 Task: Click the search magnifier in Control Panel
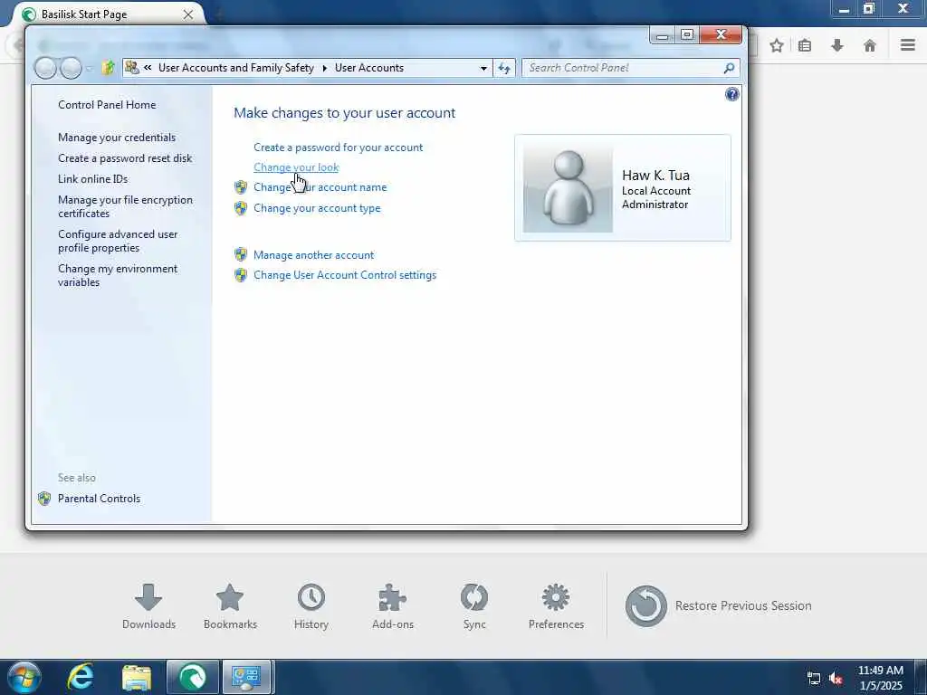click(x=729, y=68)
